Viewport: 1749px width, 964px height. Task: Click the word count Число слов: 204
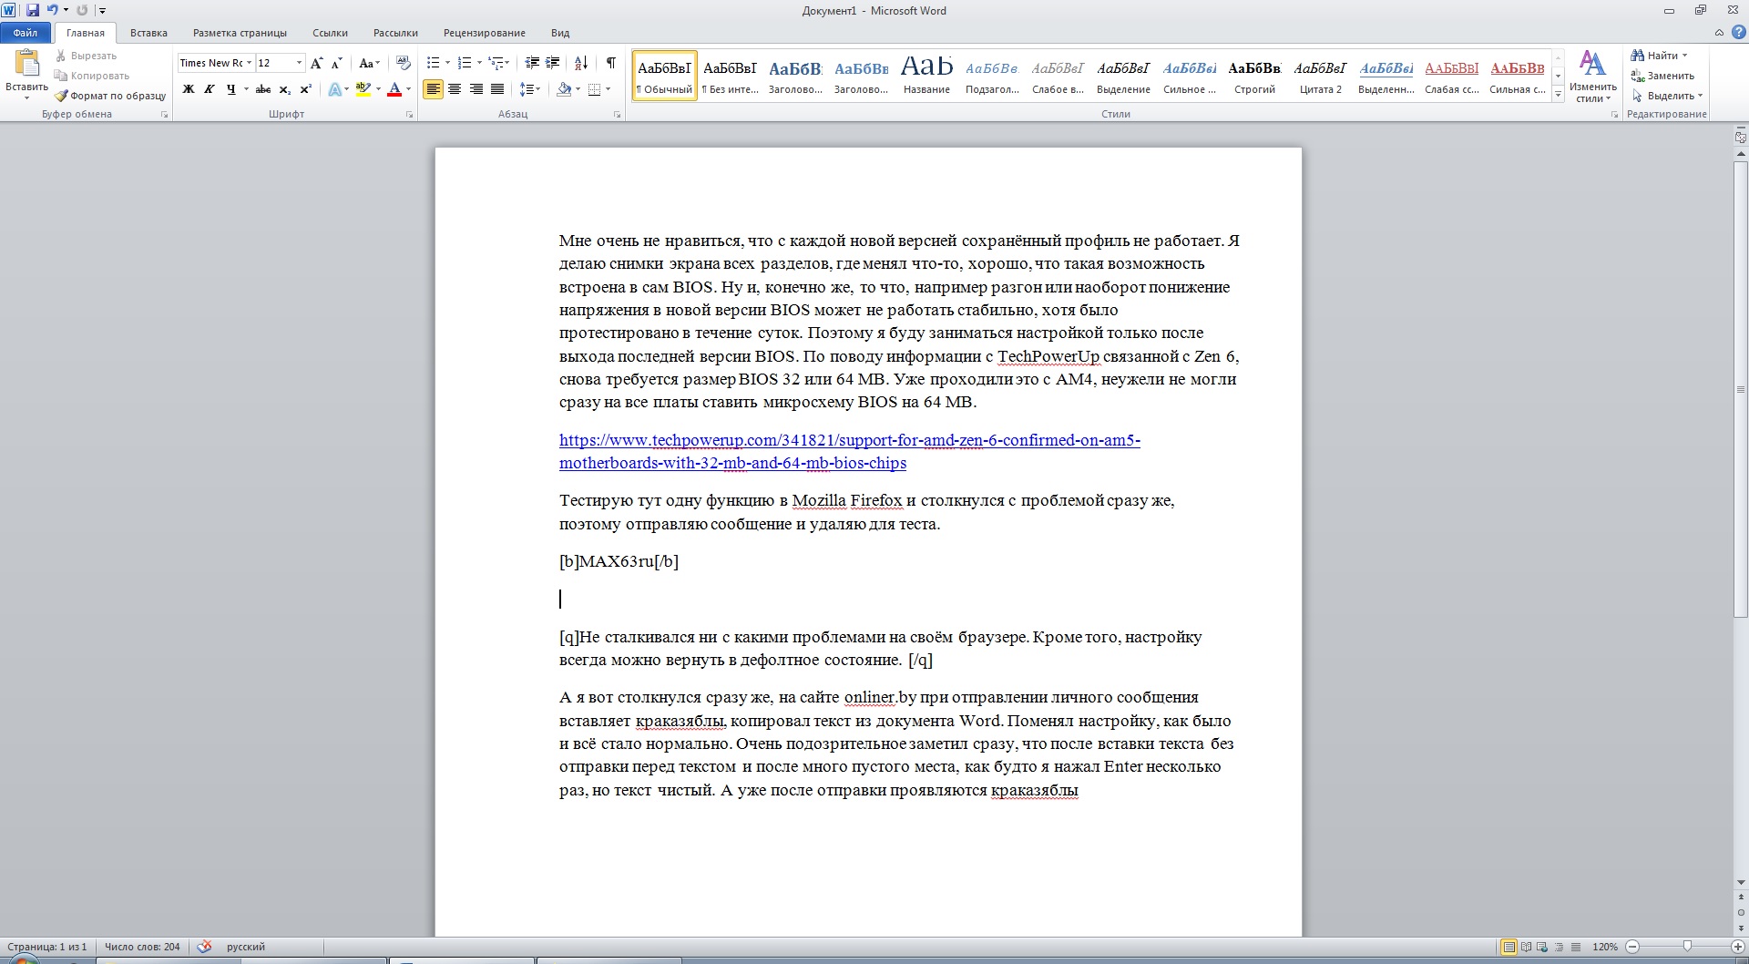click(142, 947)
